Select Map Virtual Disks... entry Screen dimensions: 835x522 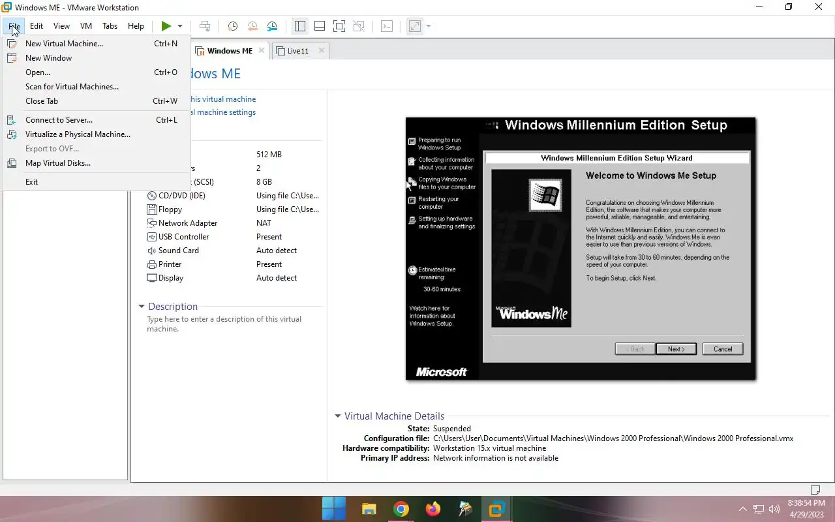[x=97, y=163]
